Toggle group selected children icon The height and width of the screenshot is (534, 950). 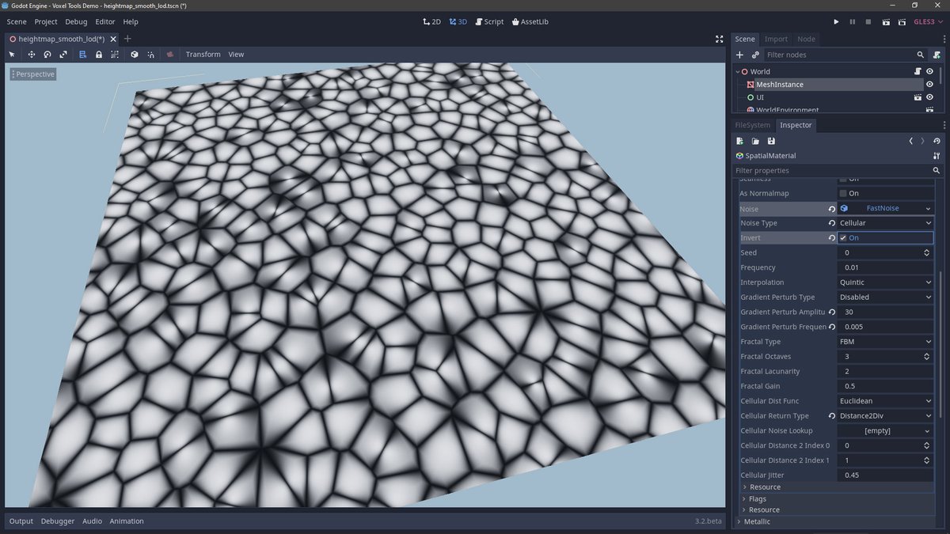point(115,55)
